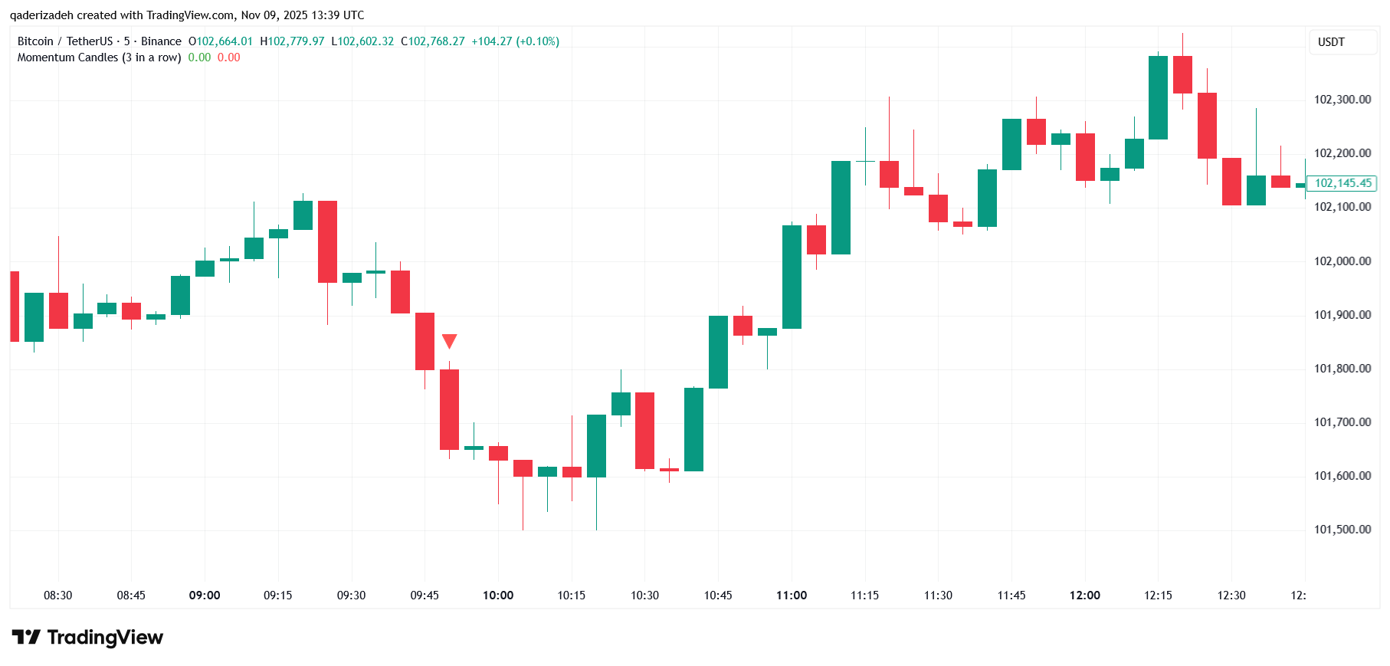Click the green momentum value 0.00

[x=199, y=57]
